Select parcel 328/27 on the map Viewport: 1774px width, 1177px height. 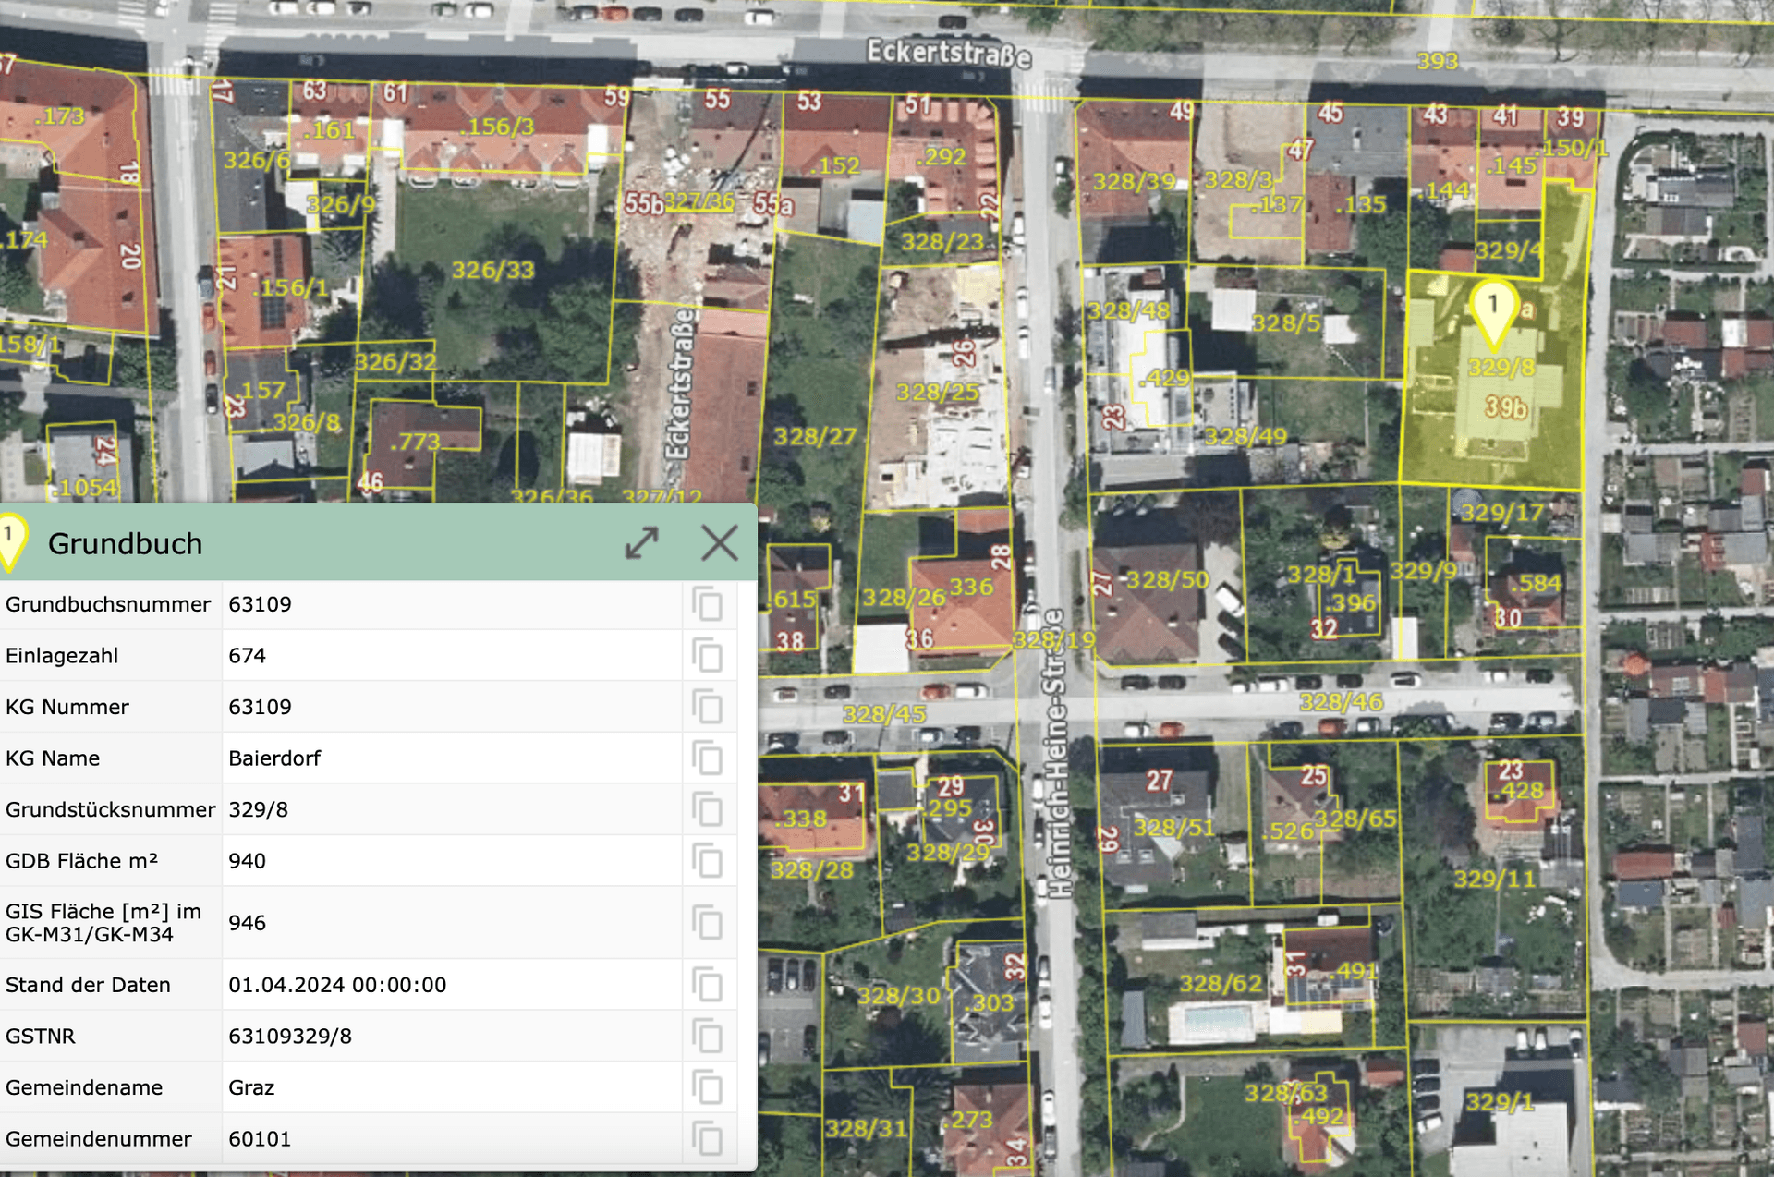point(815,436)
